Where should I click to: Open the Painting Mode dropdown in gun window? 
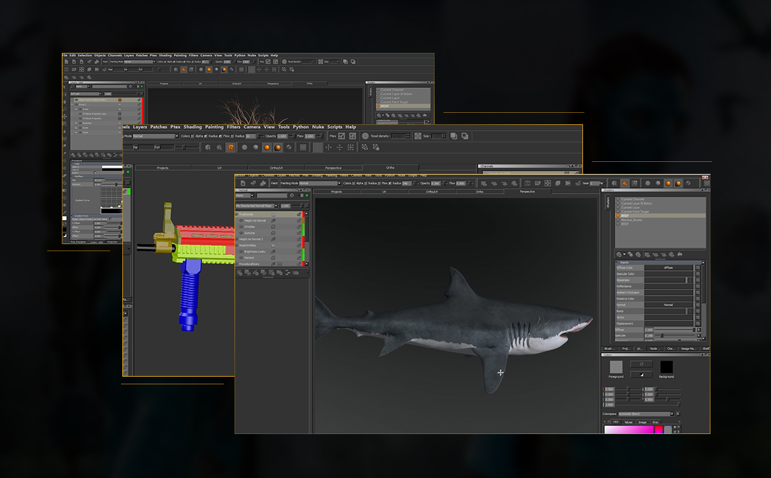point(155,136)
